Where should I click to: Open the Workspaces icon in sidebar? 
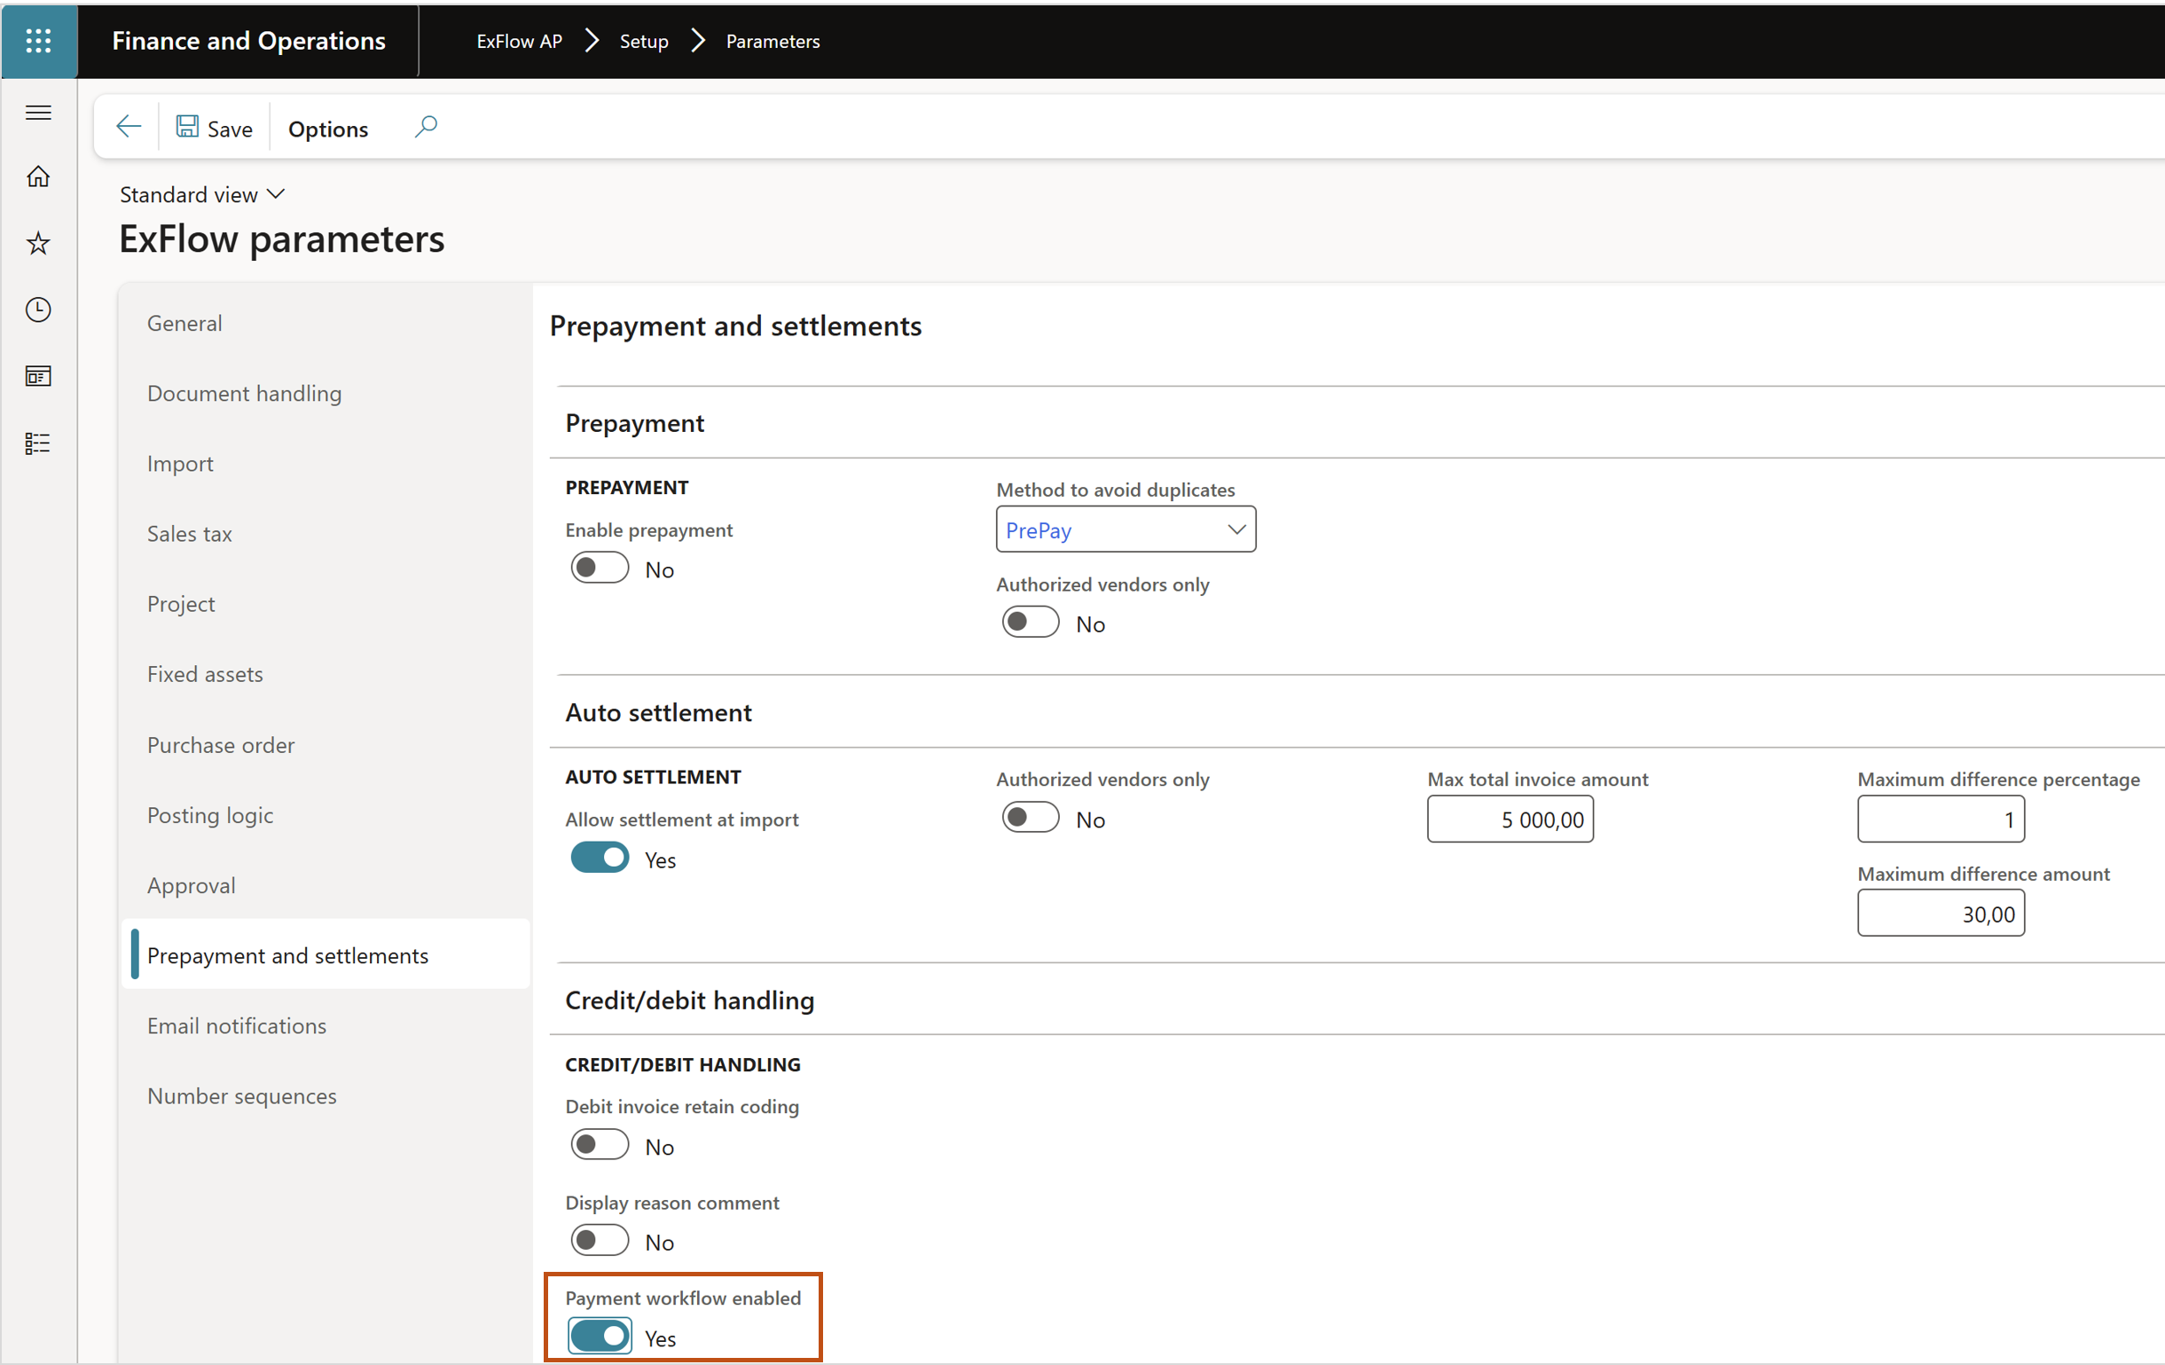pos(39,376)
